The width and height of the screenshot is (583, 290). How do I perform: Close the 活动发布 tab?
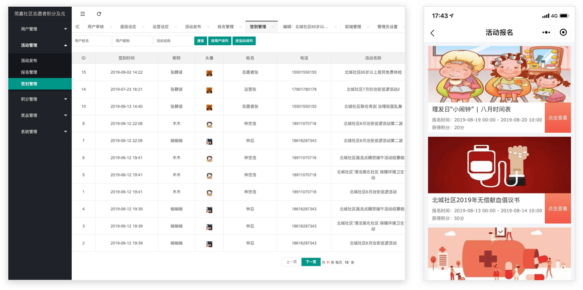pos(208,27)
